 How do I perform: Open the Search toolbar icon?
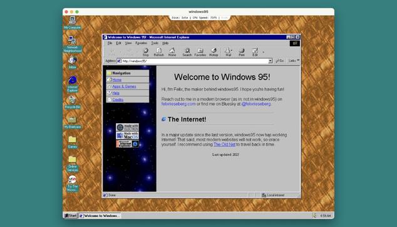tap(187, 52)
